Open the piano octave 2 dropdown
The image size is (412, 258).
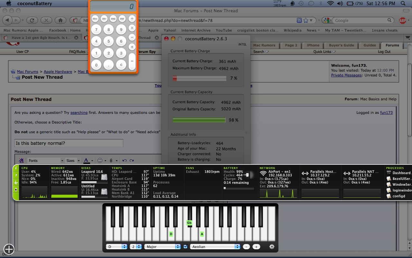tap(136, 247)
